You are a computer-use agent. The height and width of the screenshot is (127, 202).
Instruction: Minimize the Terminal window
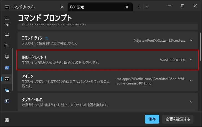coord(170,6)
